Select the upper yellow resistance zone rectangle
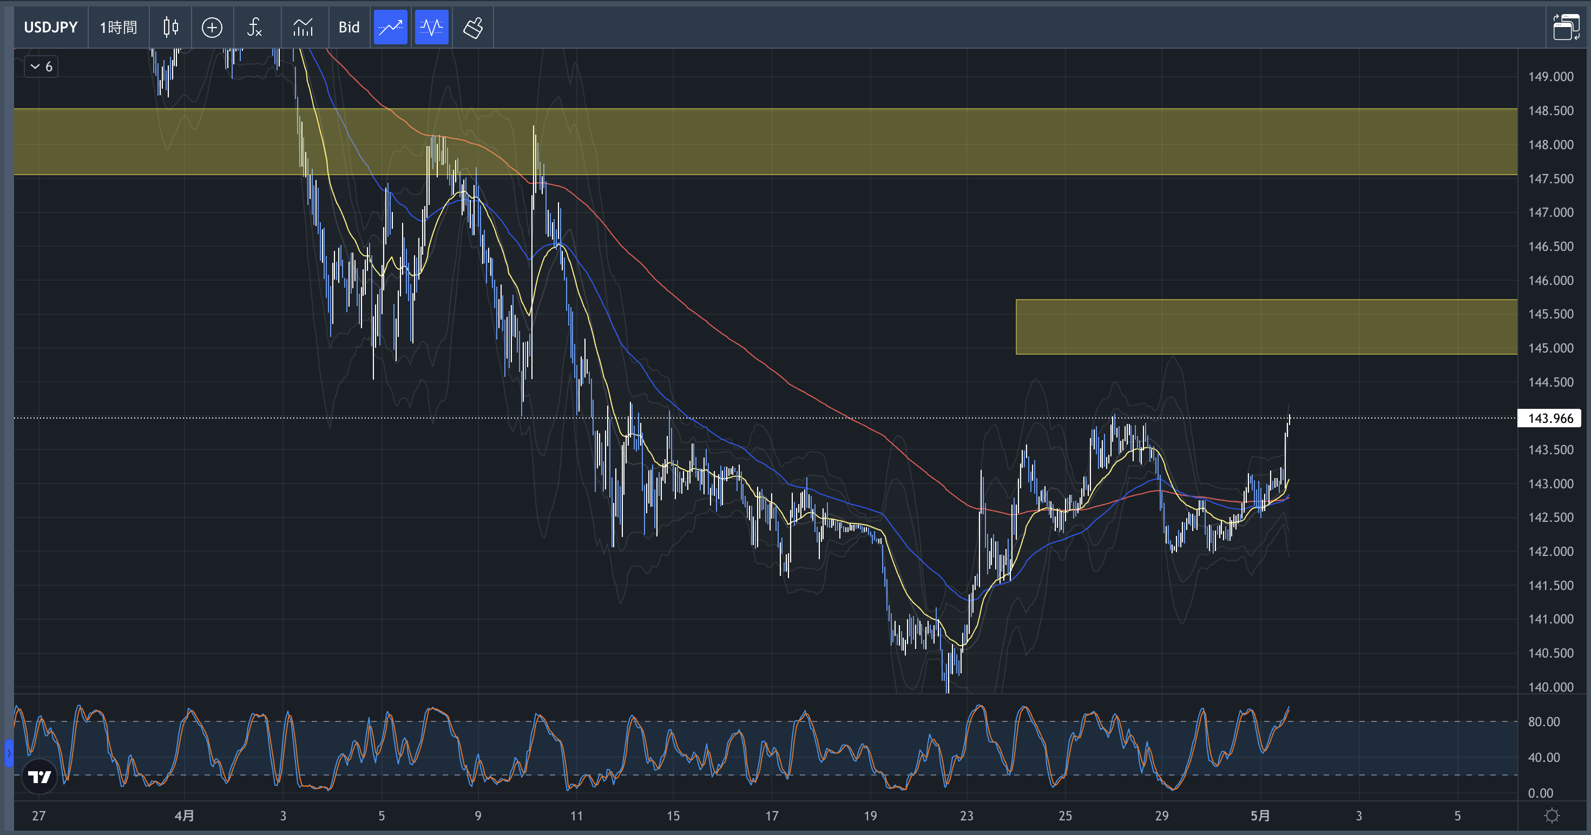 tap(765, 142)
